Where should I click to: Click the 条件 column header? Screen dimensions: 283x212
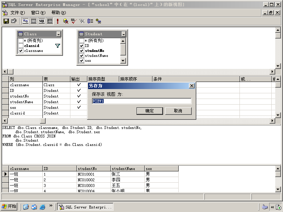click(196, 79)
